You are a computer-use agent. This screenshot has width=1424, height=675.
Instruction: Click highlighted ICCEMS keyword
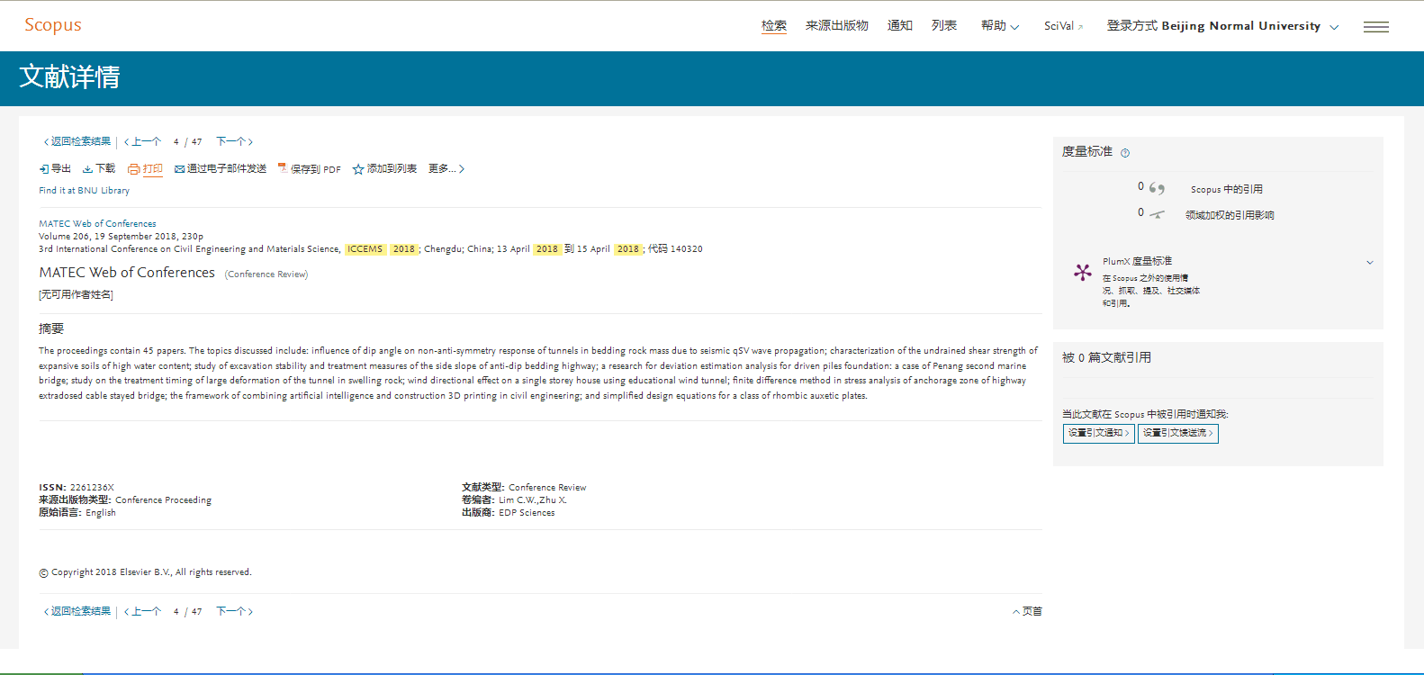click(365, 249)
